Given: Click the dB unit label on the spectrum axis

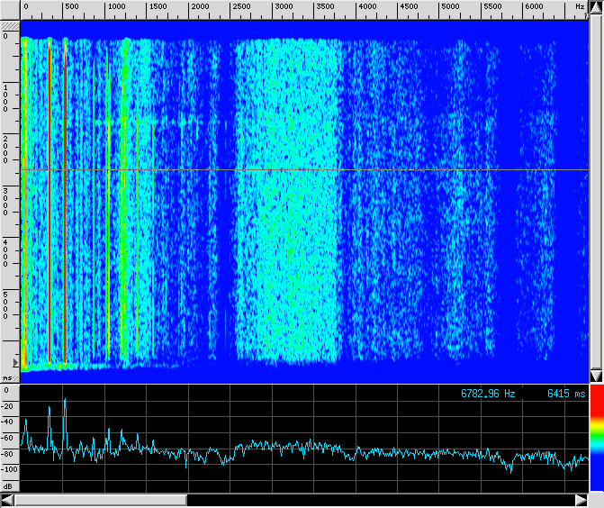Looking at the screenshot, I should pos(8,485).
